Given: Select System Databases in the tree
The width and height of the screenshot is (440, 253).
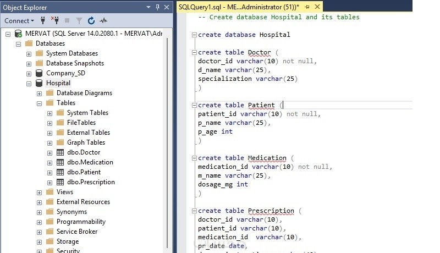Looking at the screenshot, I should tap(72, 53).
